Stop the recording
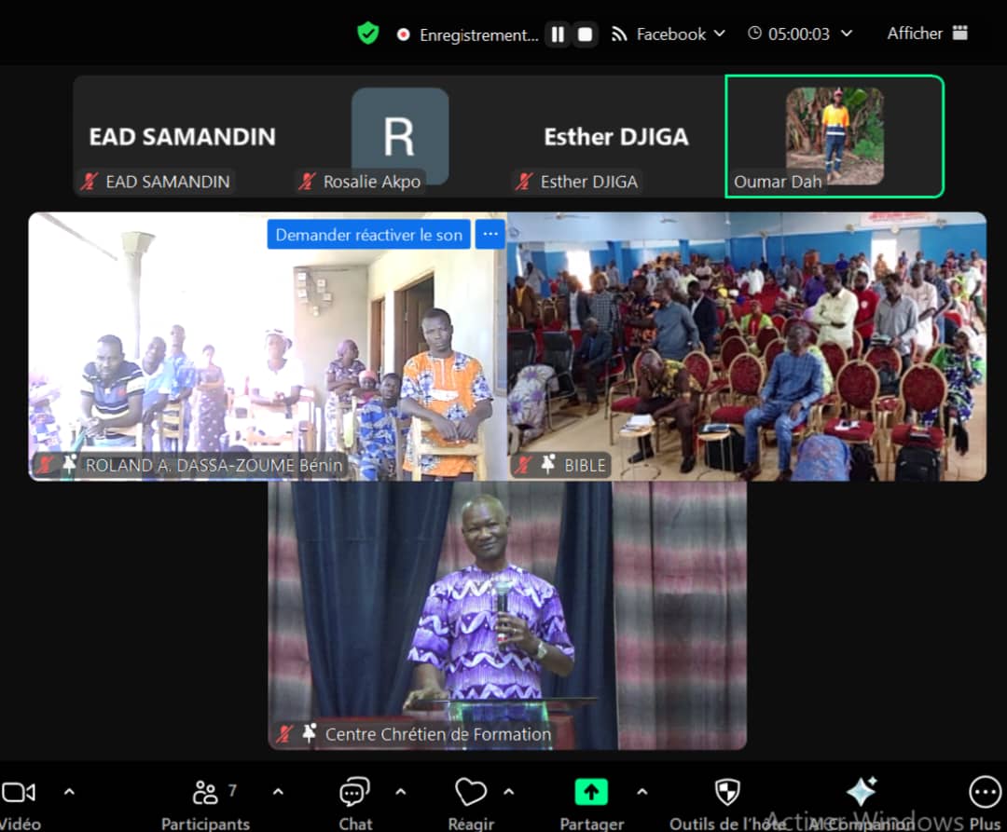 (x=586, y=34)
